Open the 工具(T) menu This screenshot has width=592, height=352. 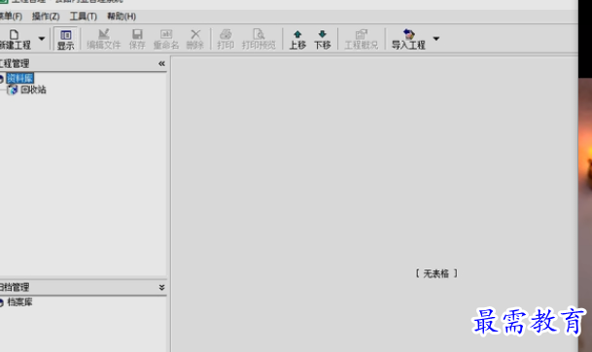[84, 17]
